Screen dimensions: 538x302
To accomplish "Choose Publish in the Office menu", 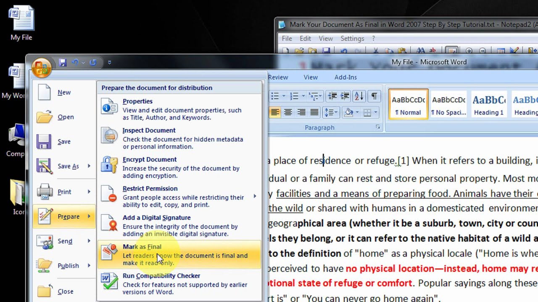I will (64, 266).
